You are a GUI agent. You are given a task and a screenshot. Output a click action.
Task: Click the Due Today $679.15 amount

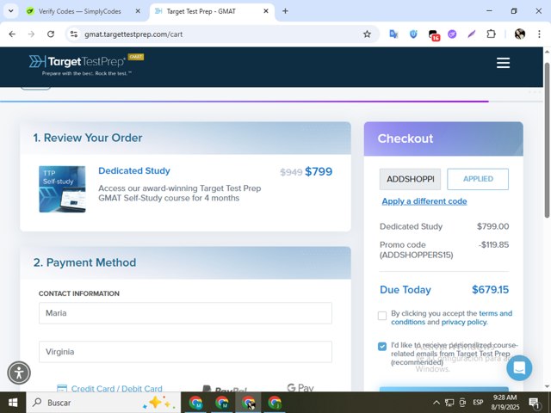point(490,290)
